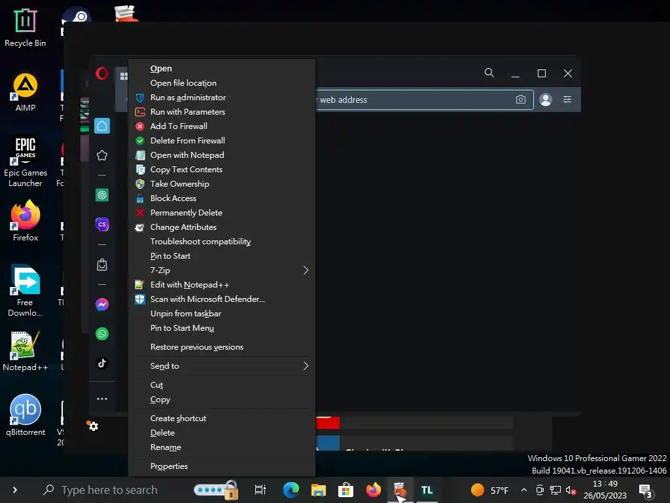Select Run as administrator

point(221,98)
